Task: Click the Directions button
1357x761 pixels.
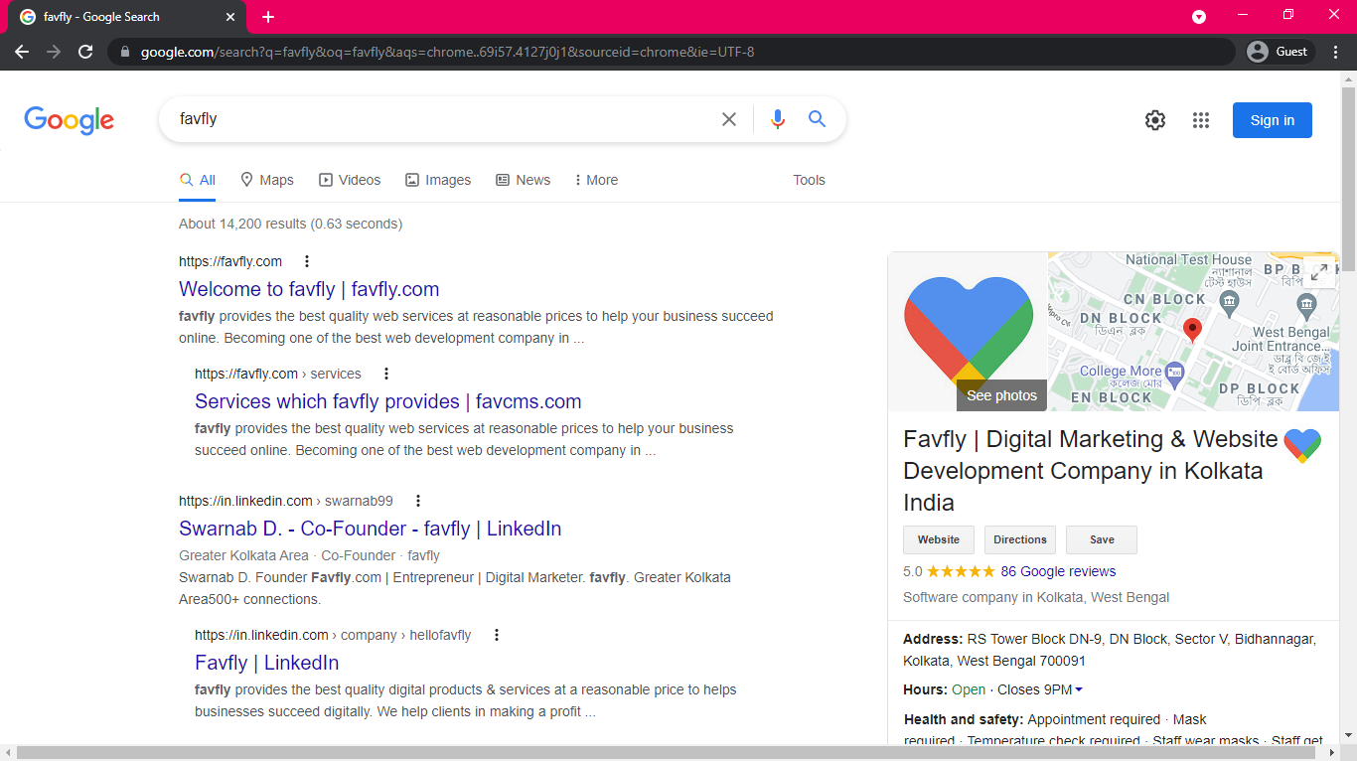Action: (x=1020, y=539)
